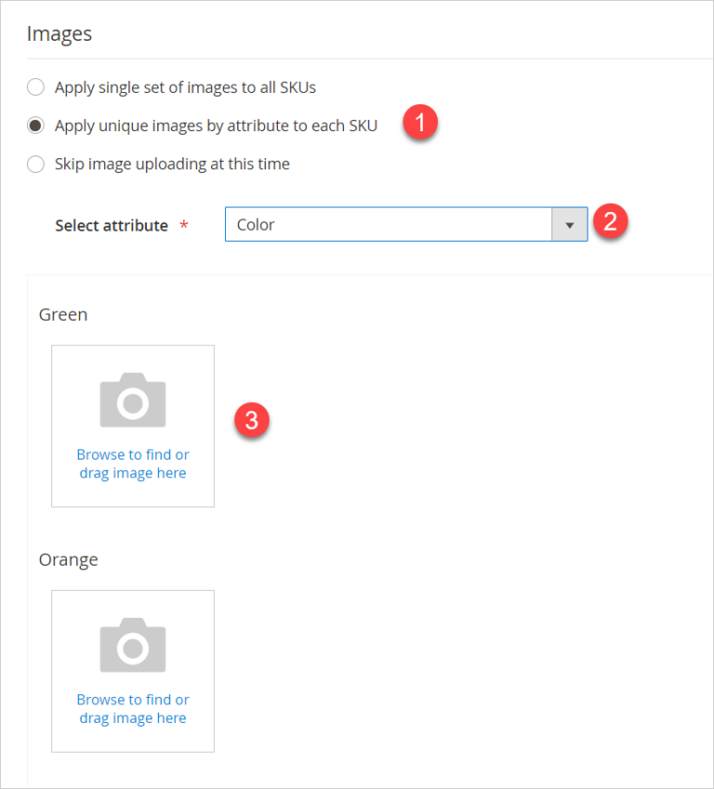Click 'Apply unique images by attribute to each SKU' text
This screenshot has height=789, width=714.
(216, 126)
